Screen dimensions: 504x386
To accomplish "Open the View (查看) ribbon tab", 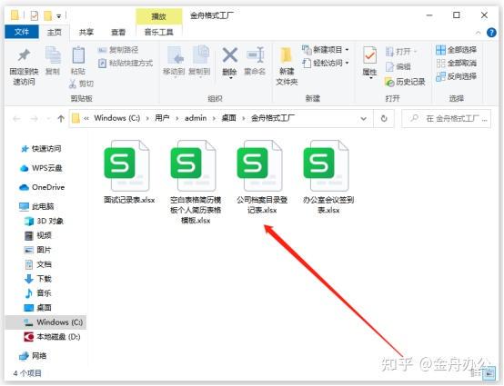I will coord(118,33).
